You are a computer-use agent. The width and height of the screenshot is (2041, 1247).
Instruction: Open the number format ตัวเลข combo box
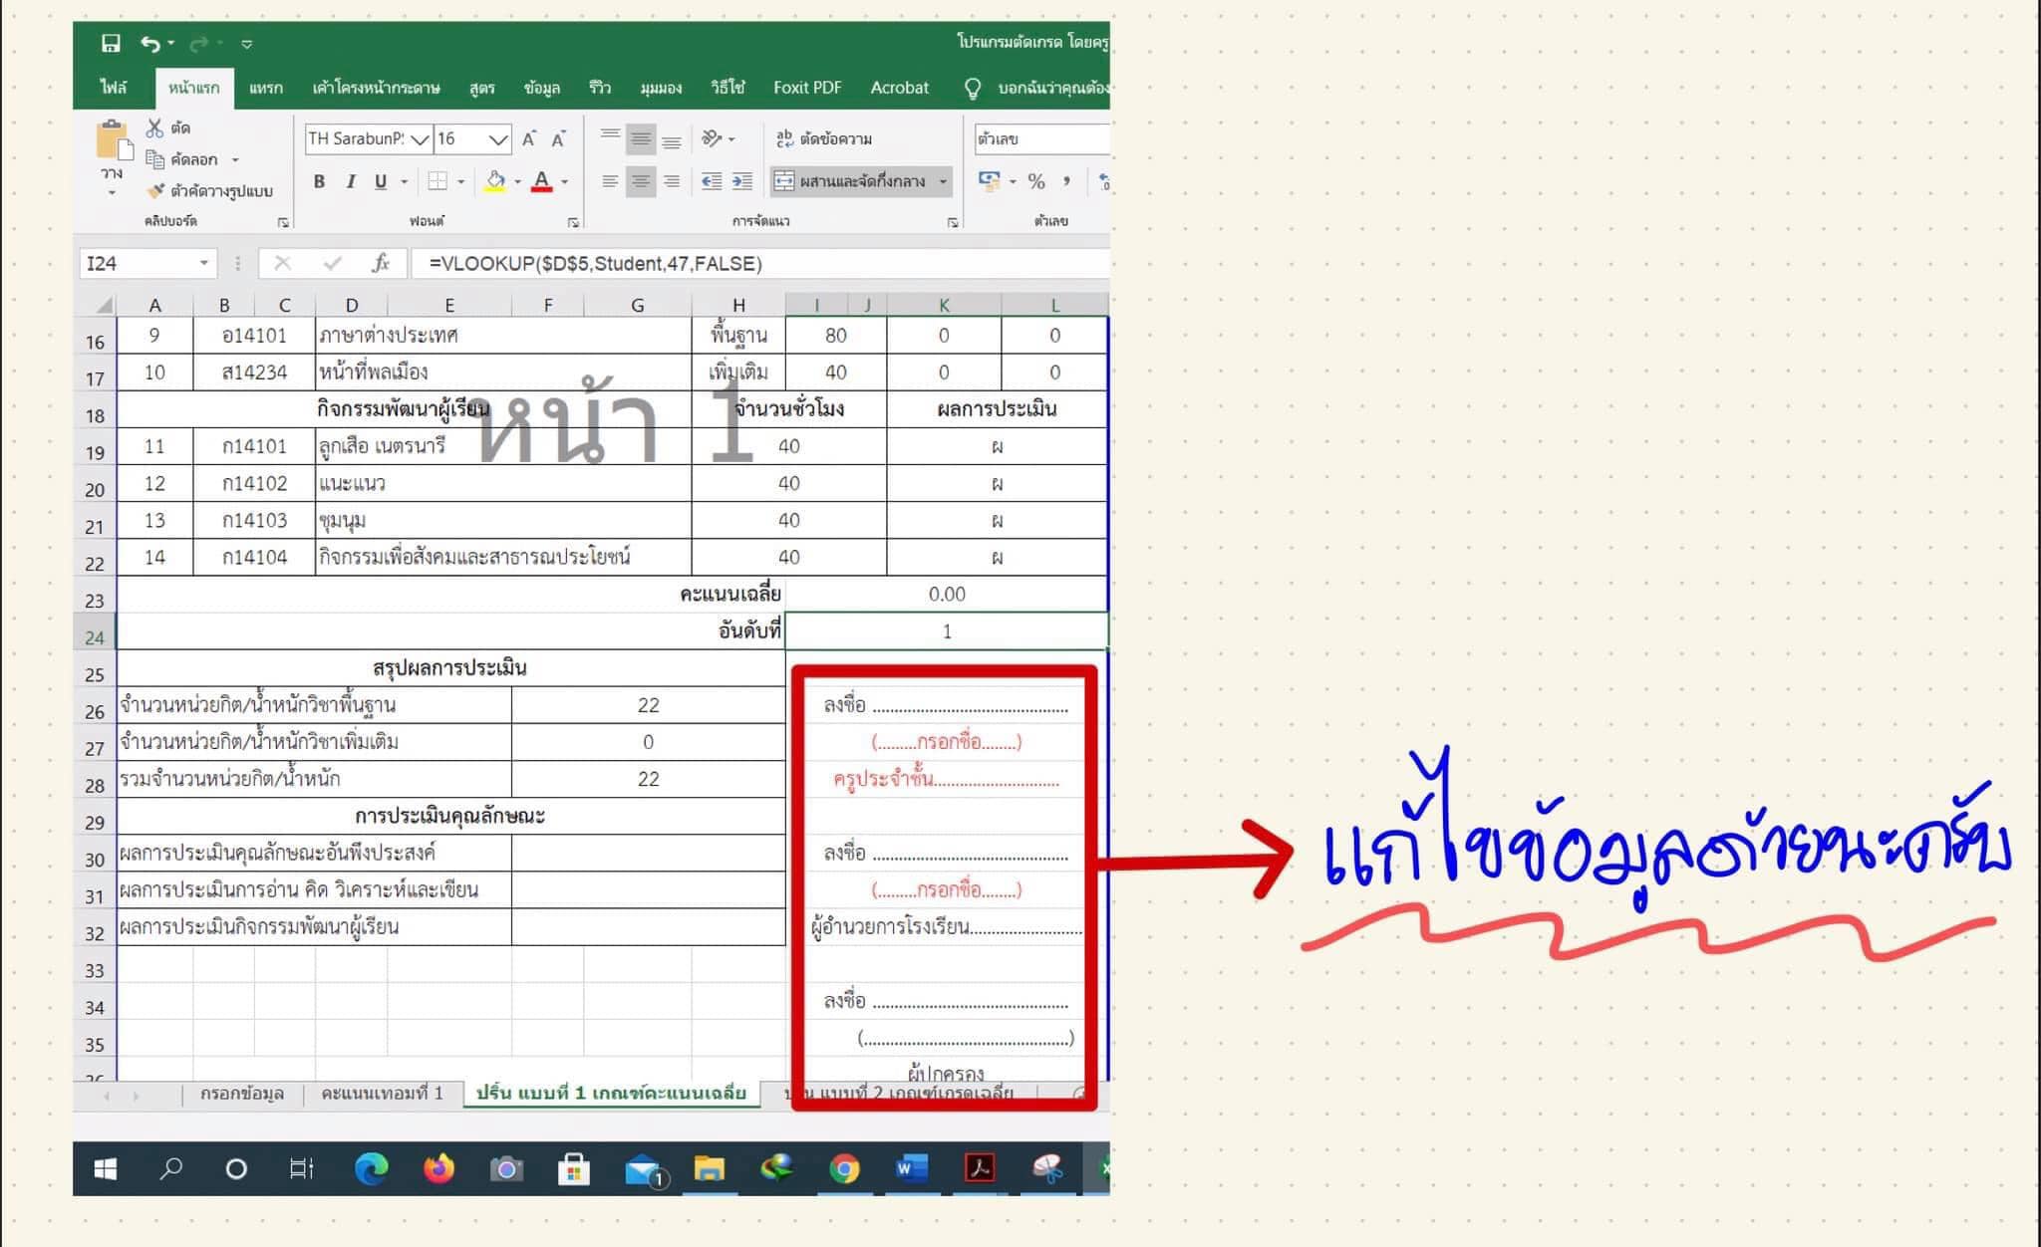pyautogui.click(x=1041, y=138)
